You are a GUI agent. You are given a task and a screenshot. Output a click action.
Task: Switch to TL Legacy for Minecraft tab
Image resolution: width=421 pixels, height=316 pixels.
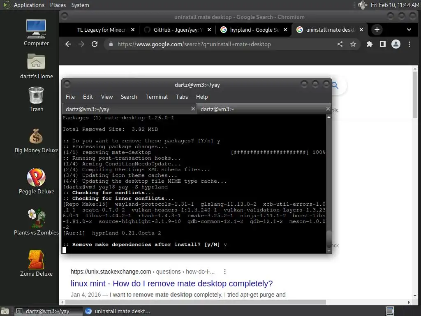pos(102,30)
